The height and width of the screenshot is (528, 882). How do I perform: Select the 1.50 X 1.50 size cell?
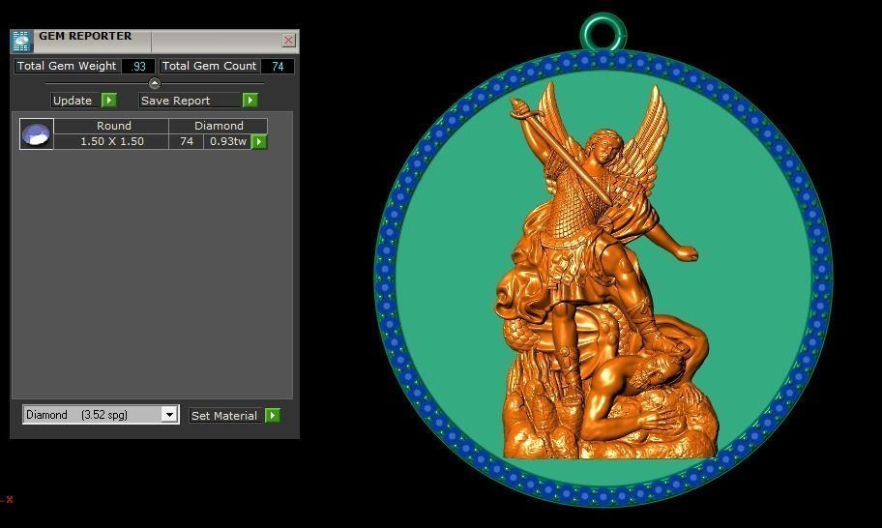click(x=111, y=141)
